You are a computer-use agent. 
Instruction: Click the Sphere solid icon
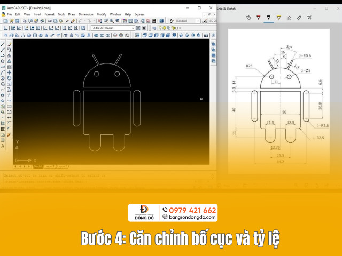click(x=29, y=35)
